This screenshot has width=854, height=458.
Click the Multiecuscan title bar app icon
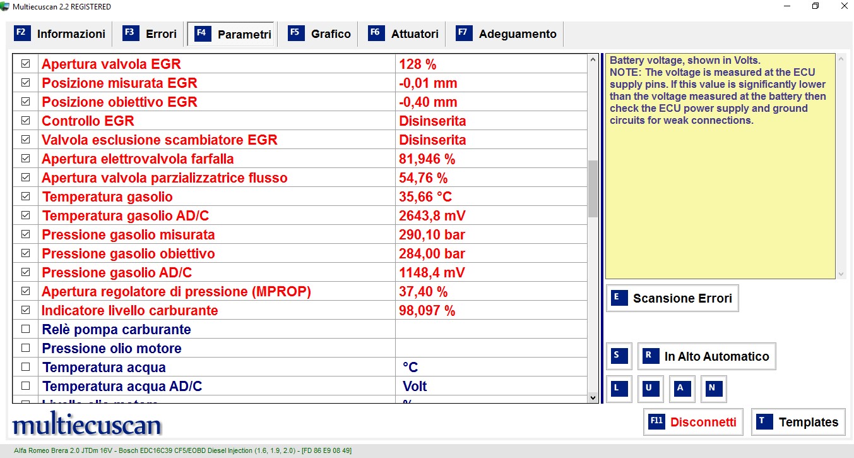pyautogui.click(x=6, y=6)
